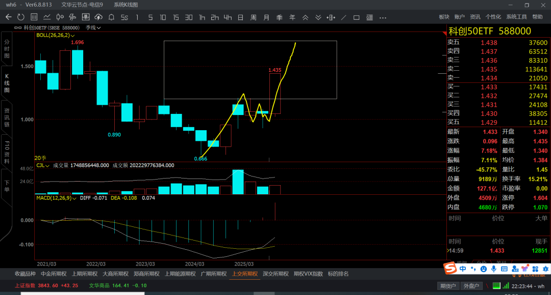Click the 科创50ETF 588000 panel title
Viewport: 551px width, 295px height.
coord(490,31)
